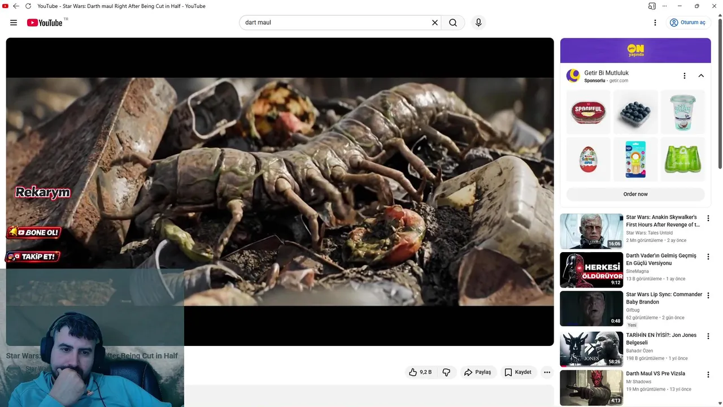Screen dimensions: 723x407
Task: Click TARİHİN EN İYİSİ?: Jon Jones title
Action: 661,339
